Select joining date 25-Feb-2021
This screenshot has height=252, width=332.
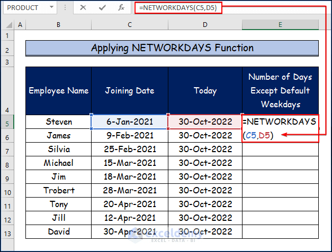tap(130, 150)
